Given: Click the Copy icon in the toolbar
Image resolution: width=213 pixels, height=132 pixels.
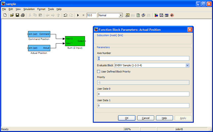Looking at the screenshot, I should 35,15.
